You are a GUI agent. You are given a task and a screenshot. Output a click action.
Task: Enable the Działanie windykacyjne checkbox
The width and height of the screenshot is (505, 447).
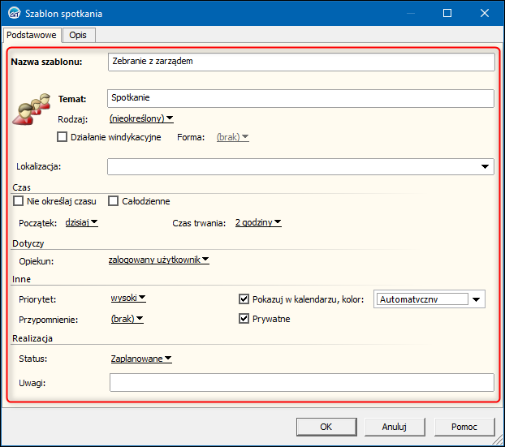coord(62,137)
